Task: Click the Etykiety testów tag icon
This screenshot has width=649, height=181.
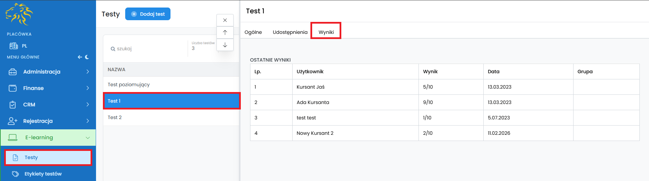Action: [x=15, y=174]
